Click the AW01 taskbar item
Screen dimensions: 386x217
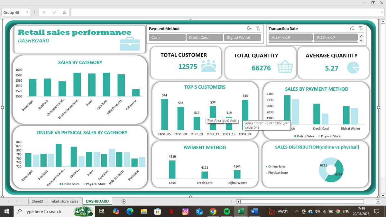[x=278, y=212]
